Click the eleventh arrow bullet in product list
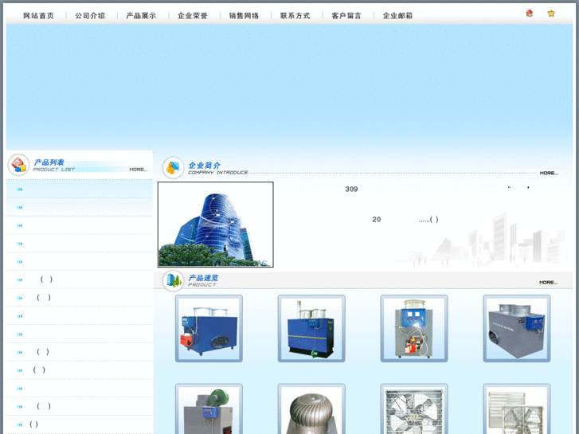 20,370
